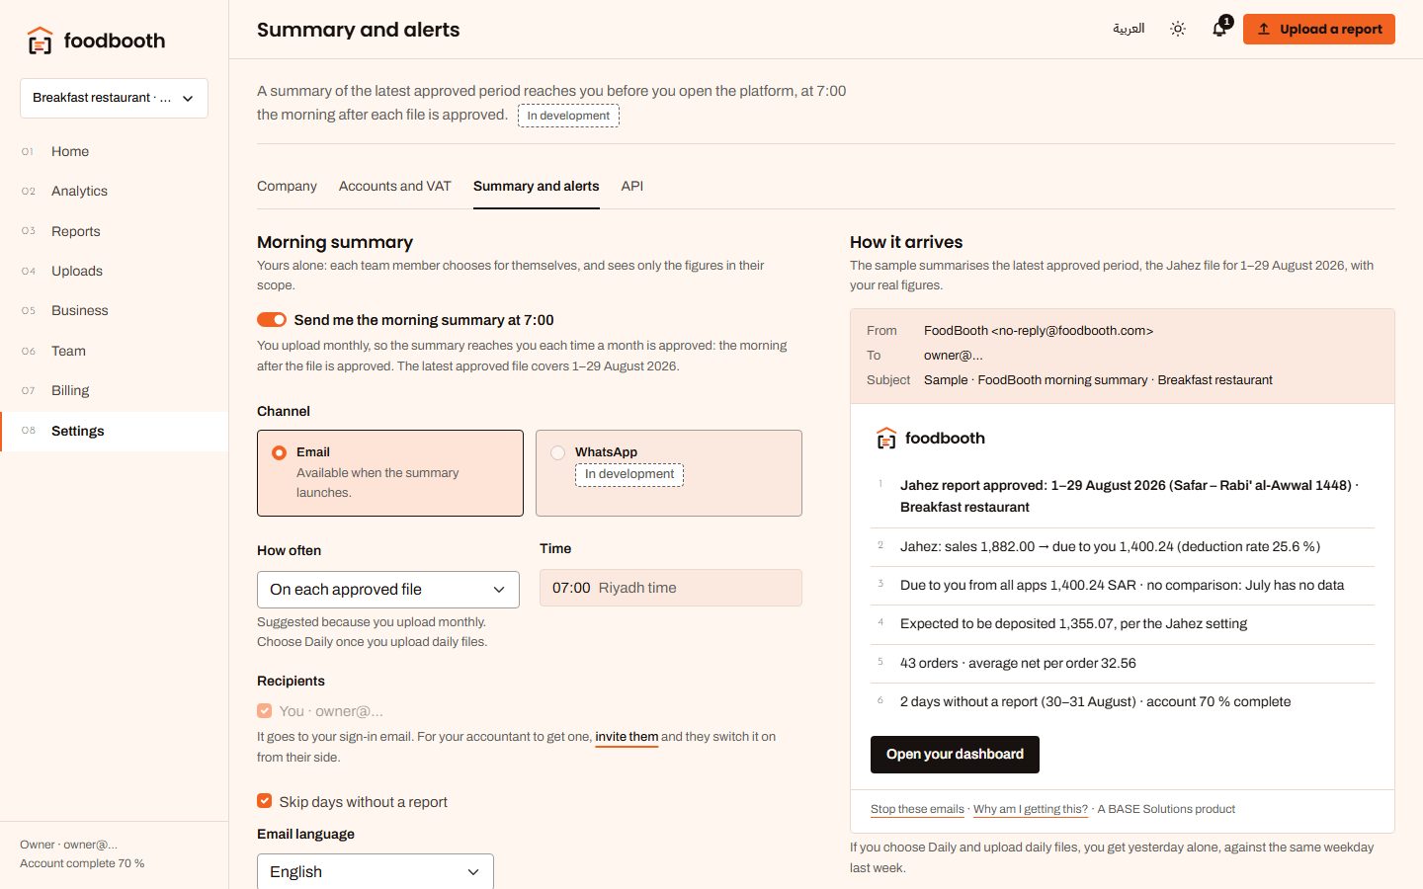Click 2 days without a report row
The width and height of the screenshot is (1423, 889).
click(1123, 702)
